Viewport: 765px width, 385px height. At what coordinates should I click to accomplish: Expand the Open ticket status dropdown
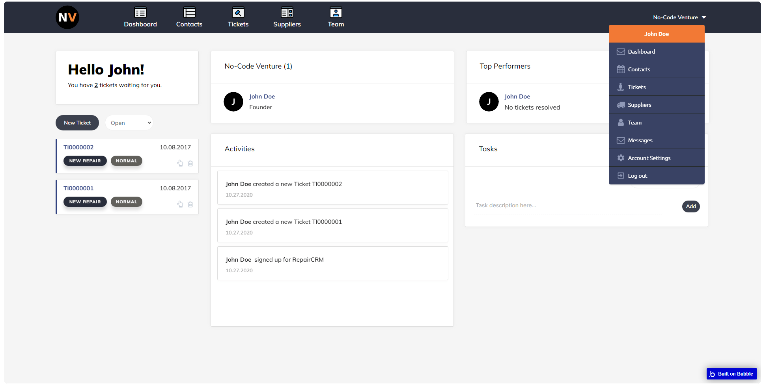pyautogui.click(x=129, y=123)
